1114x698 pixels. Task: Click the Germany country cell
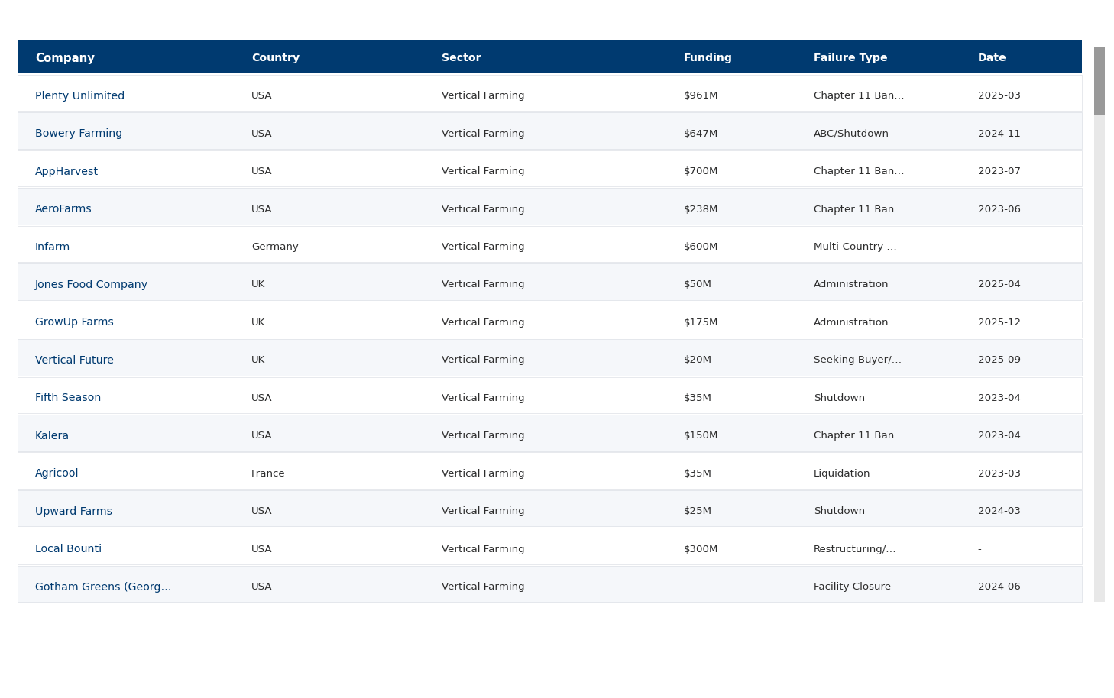(x=275, y=247)
